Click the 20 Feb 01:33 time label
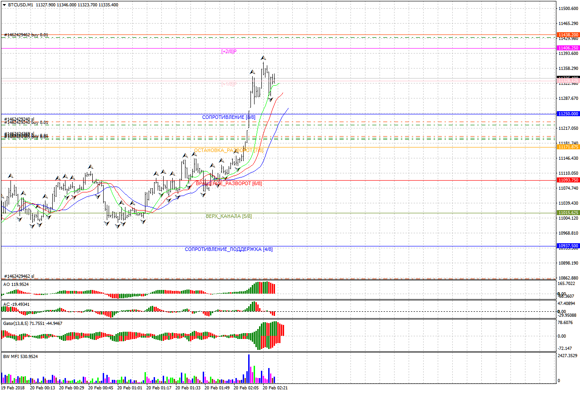This screenshot has width=580, height=393. [188, 388]
